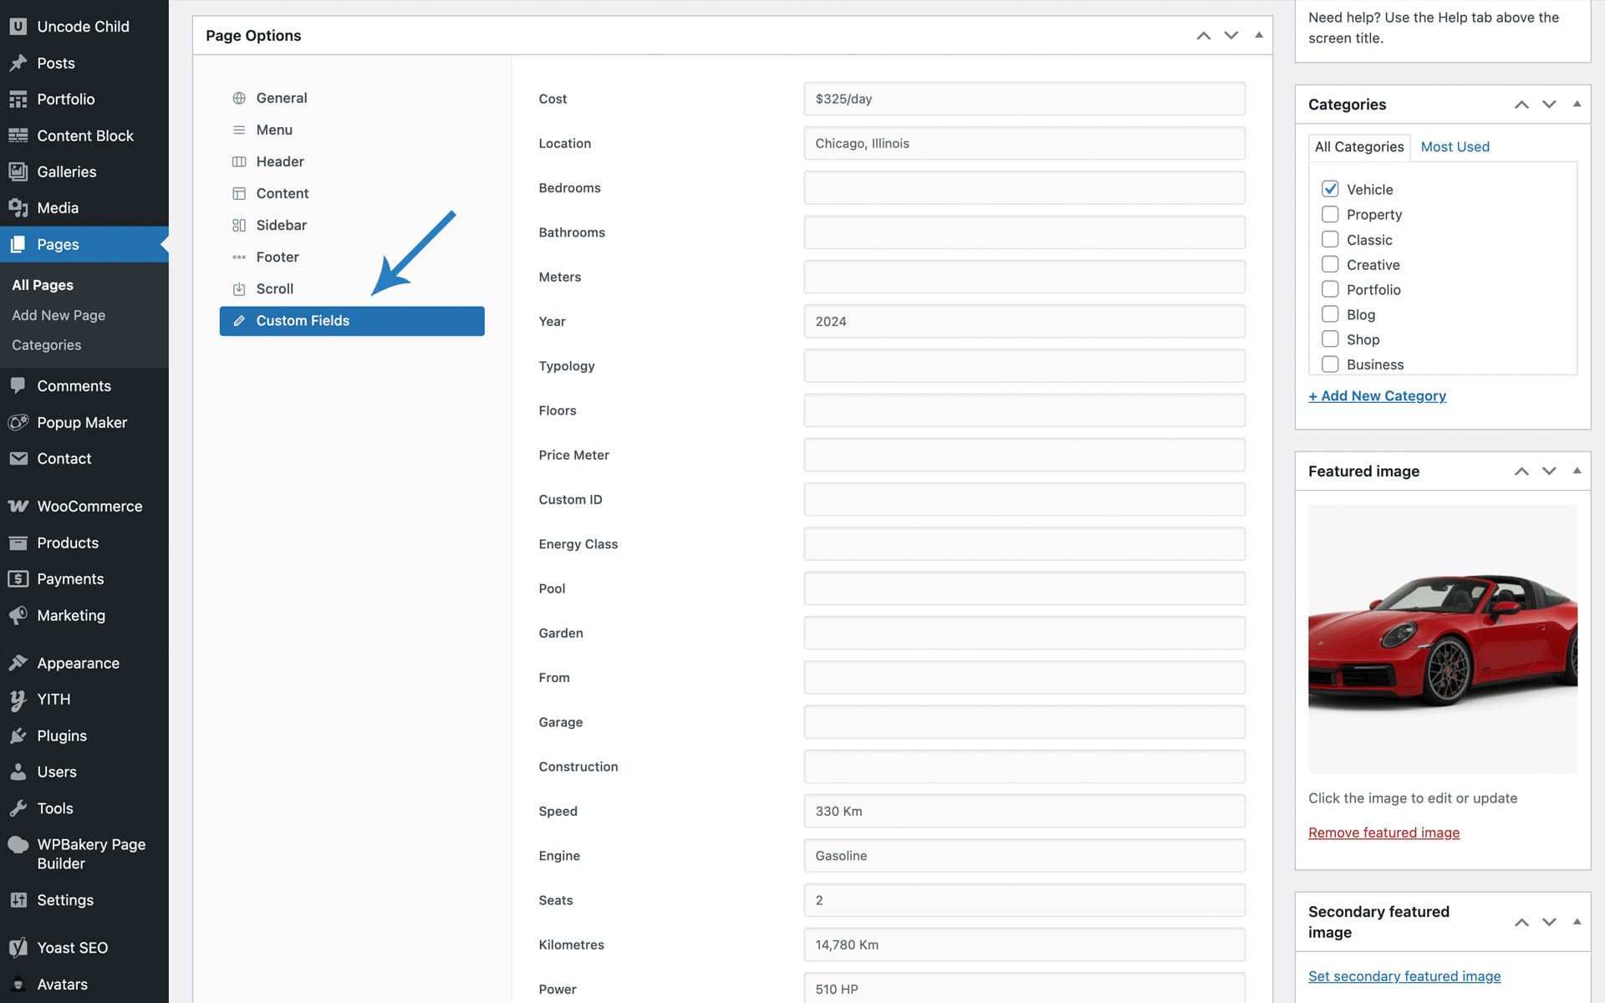The height and width of the screenshot is (1003, 1605).
Task: Toggle the Featured image panel triangle
Action: (x=1577, y=471)
